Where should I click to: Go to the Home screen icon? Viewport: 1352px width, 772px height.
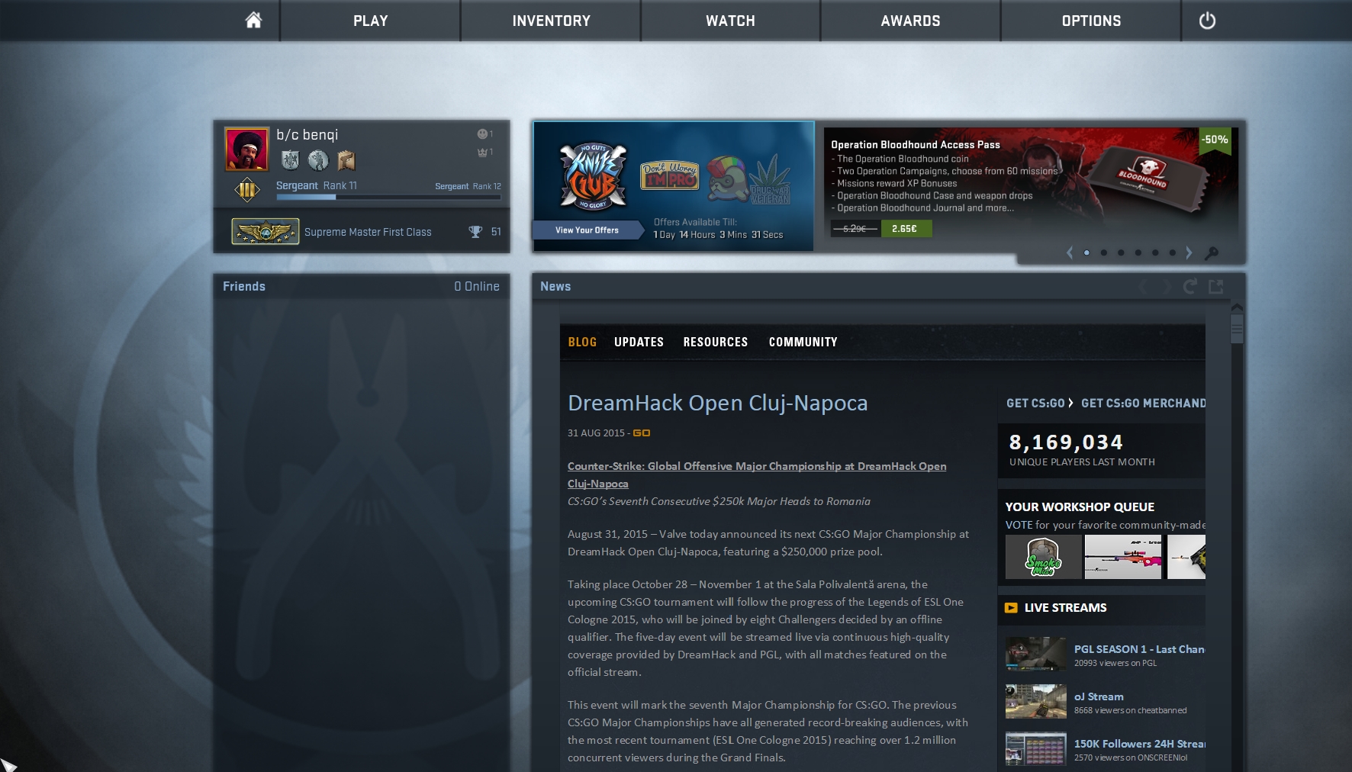pos(253,21)
